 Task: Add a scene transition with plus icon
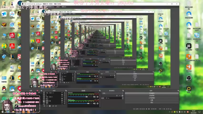coord(117,96)
